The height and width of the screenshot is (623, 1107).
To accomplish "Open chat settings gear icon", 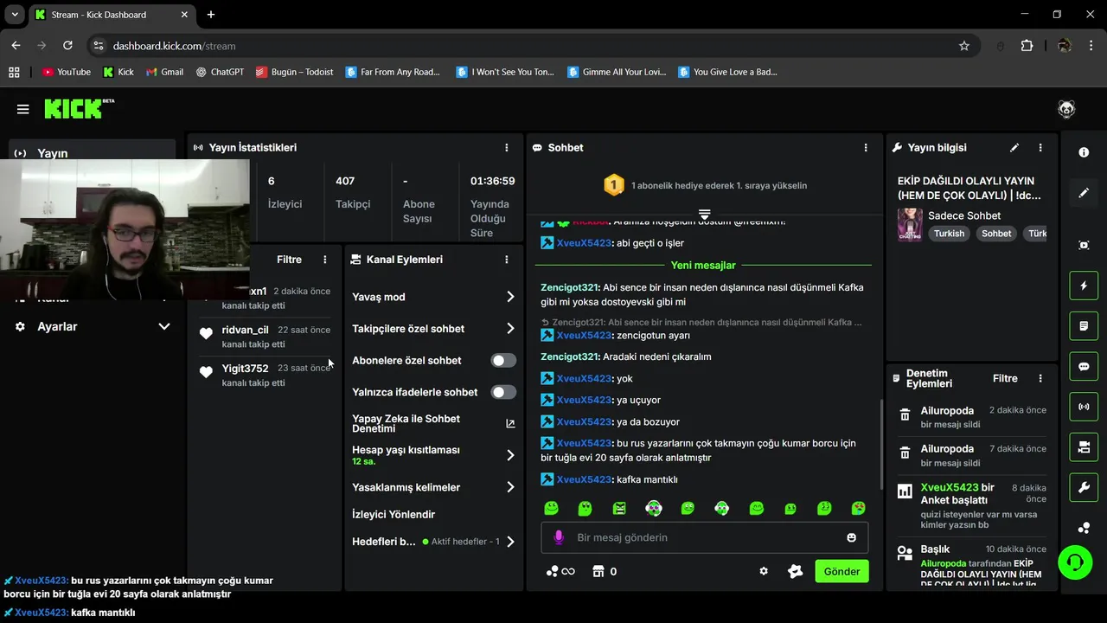I will [x=764, y=571].
